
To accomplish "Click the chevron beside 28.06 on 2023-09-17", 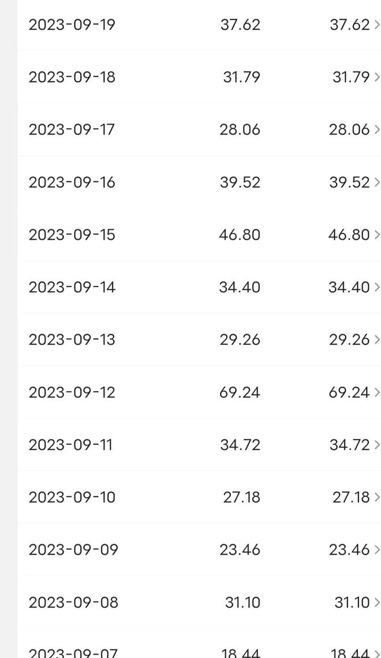I will tap(377, 129).
